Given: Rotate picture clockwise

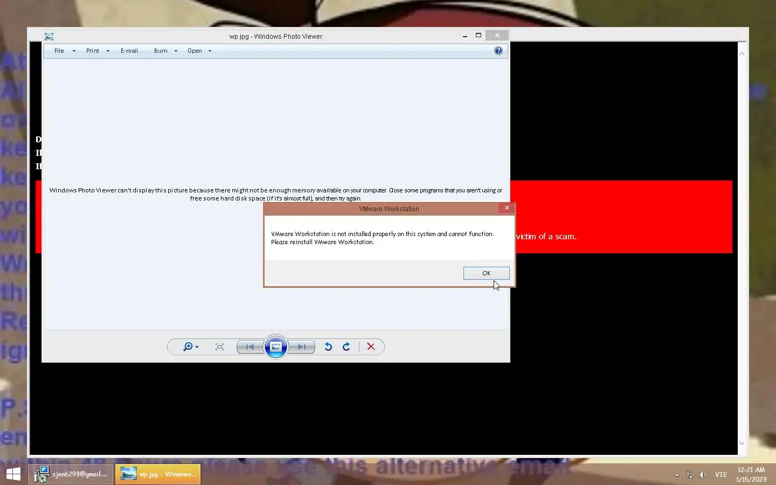Looking at the screenshot, I should click(347, 347).
